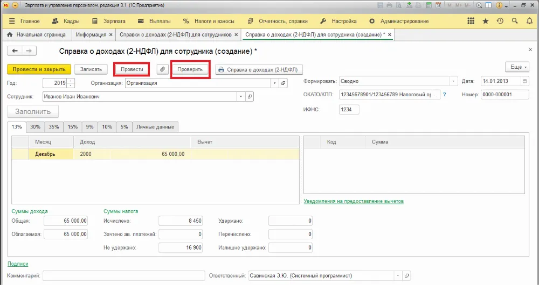
Task: Open notifications bell icon
Action: tap(529, 21)
